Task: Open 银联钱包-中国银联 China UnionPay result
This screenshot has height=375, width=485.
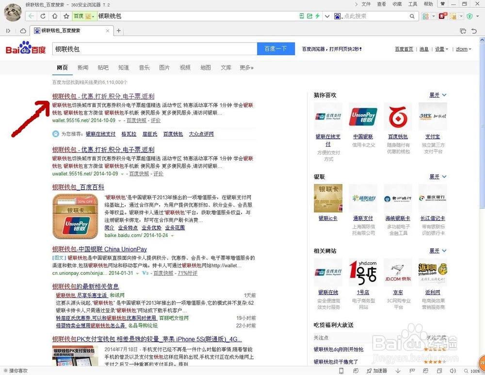Action: pyautogui.click(x=99, y=249)
